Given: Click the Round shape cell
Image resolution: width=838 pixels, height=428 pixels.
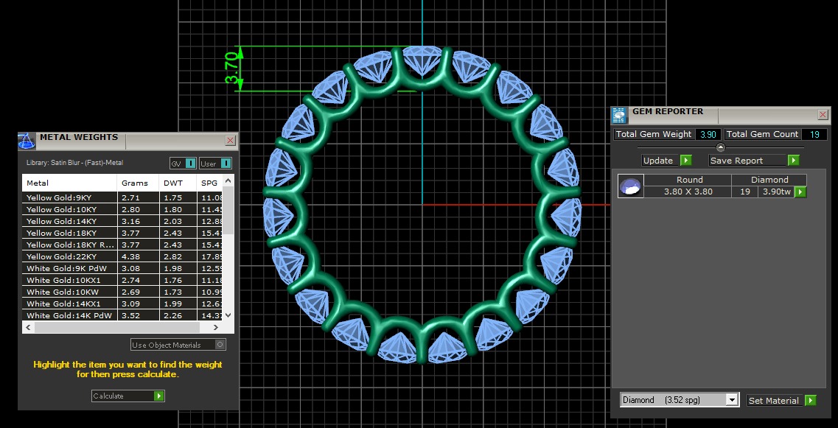Looking at the screenshot, I should 689,180.
